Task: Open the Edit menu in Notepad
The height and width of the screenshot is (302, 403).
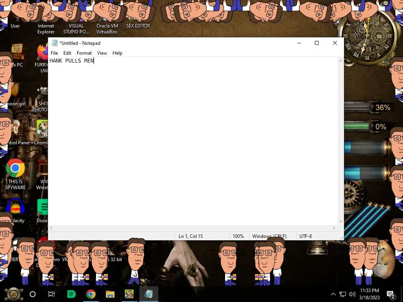Action: (67, 53)
